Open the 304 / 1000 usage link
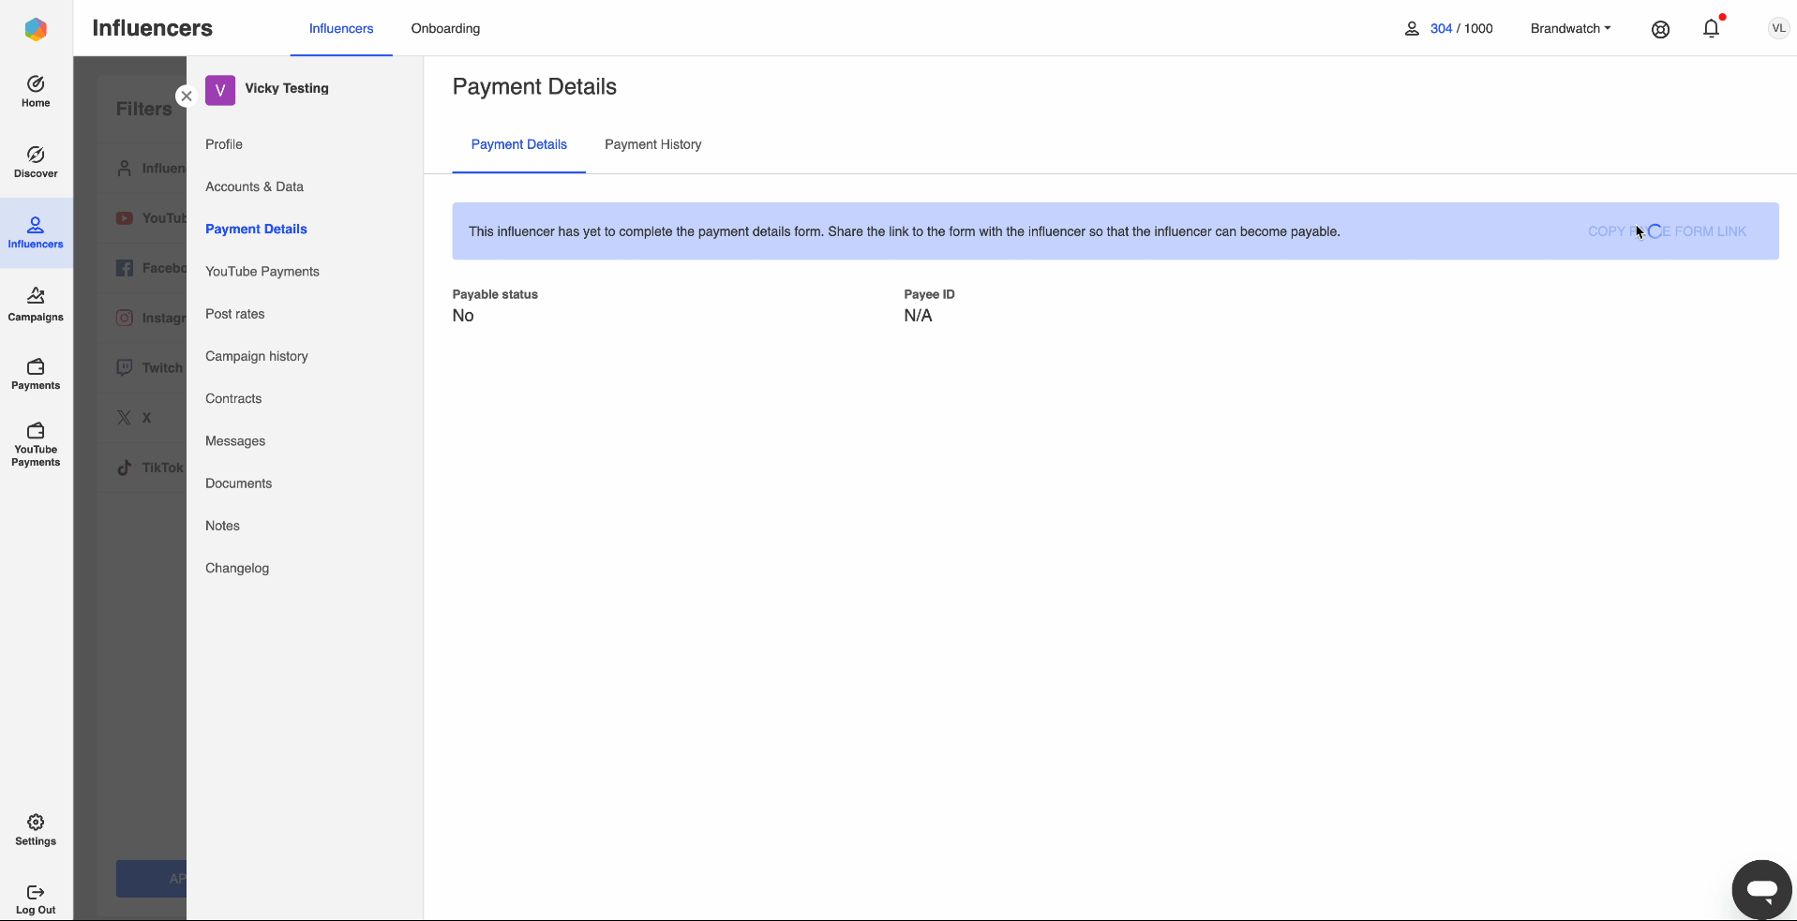1797x921 pixels. [1442, 28]
